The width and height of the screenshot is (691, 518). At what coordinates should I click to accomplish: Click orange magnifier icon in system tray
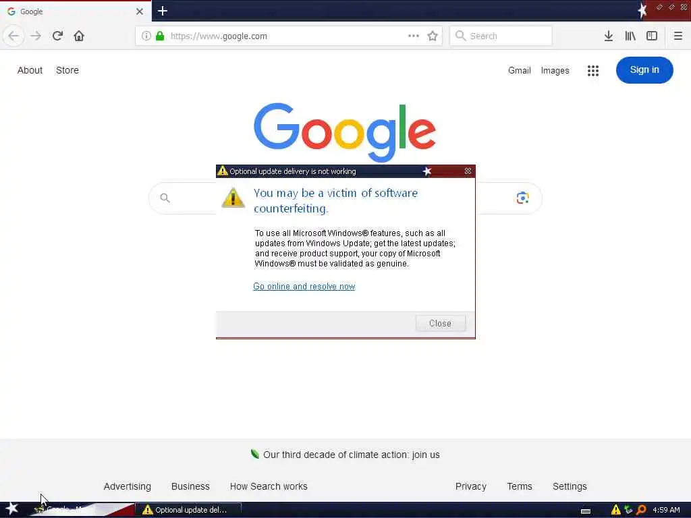pyautogui.click(x=641, y=510)
